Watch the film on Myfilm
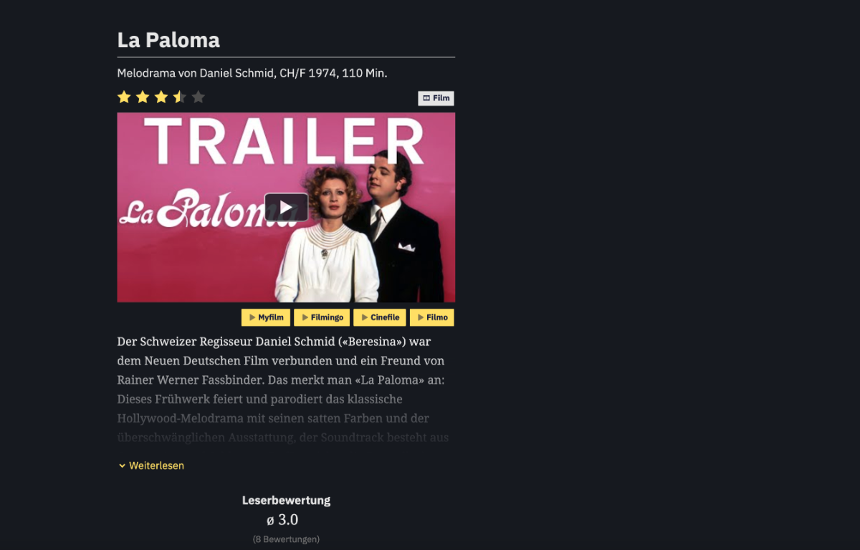Viewport: 860px width, 550px height. (x=266, y=317)
